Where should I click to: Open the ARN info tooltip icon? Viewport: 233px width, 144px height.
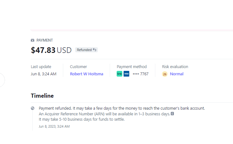(172, 114)
